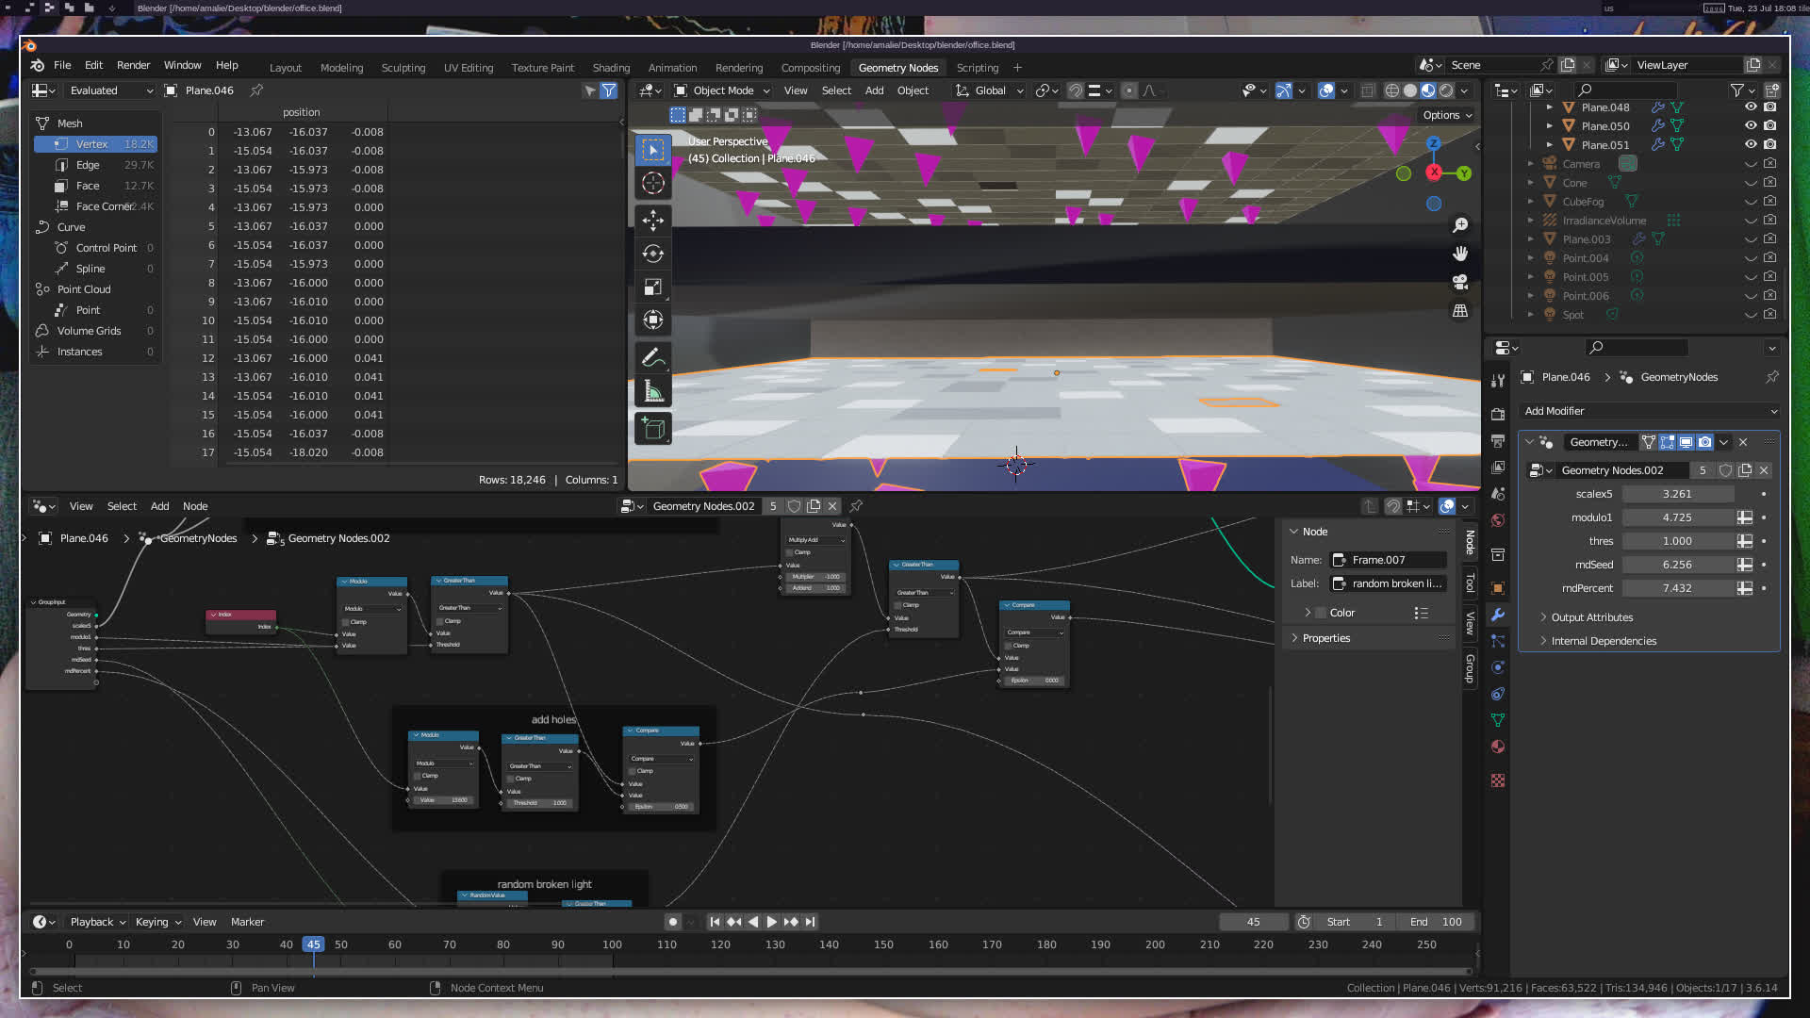Image resolution: width=1810 pixels, height=1018 pixels.
Task: Open the Modifier properties wrench tab
Action: click(1498, 615)
